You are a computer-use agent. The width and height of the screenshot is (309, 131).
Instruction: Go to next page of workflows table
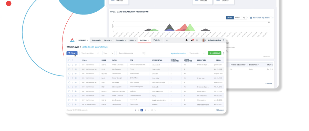pyautogui.click(x=155, y=110)
